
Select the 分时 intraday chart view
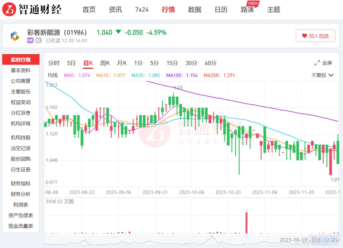[x=54, y=63]
